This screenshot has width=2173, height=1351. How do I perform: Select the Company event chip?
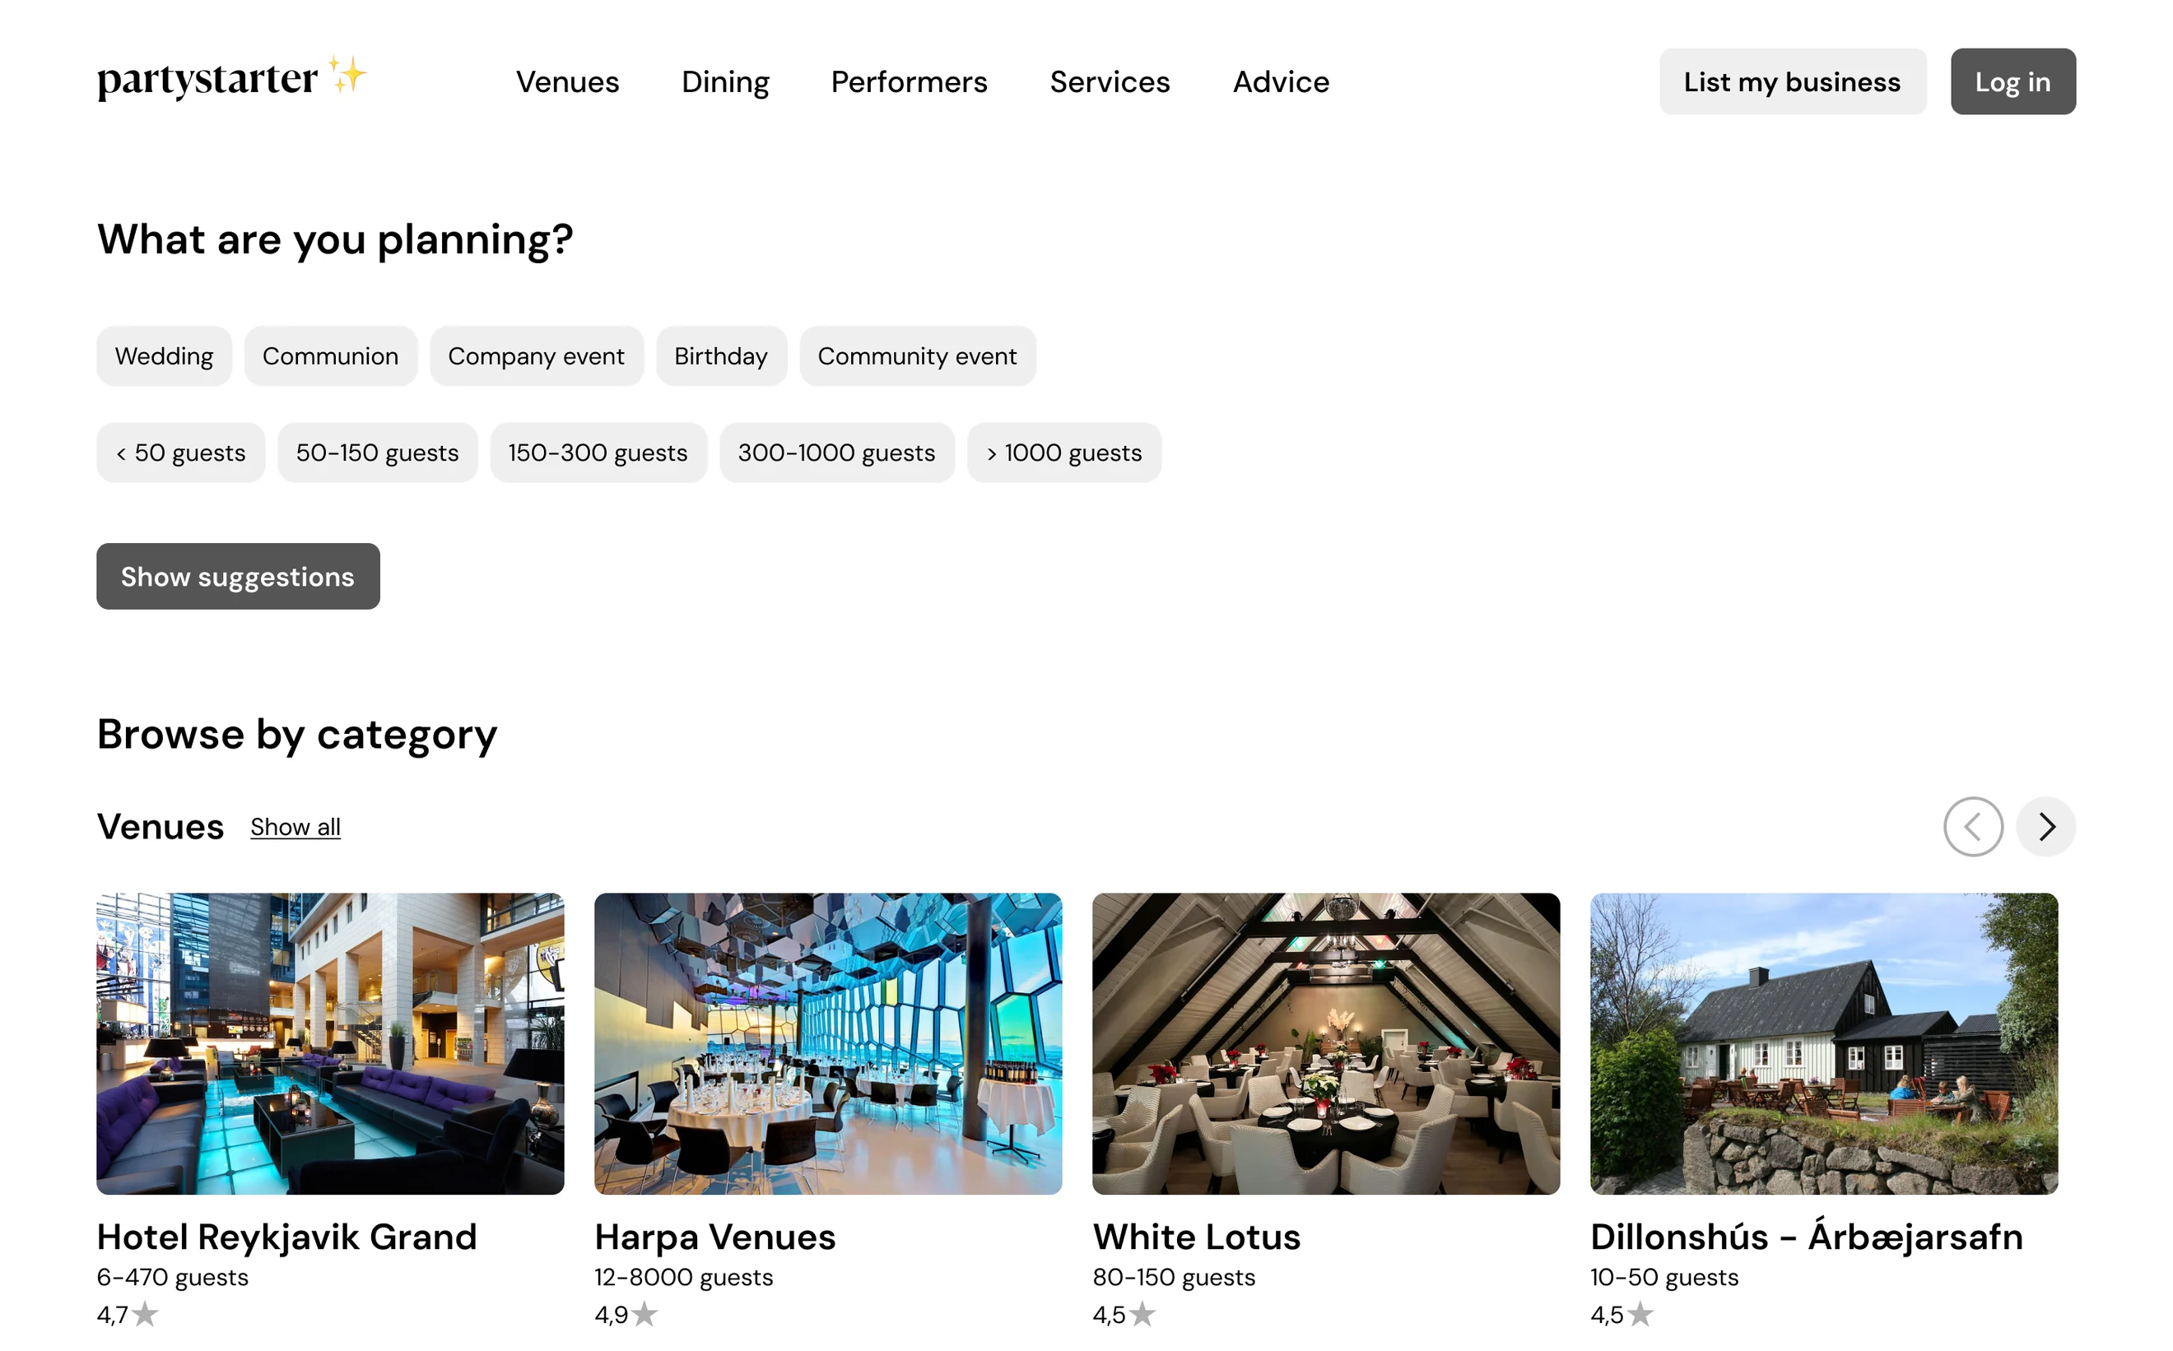537,355
